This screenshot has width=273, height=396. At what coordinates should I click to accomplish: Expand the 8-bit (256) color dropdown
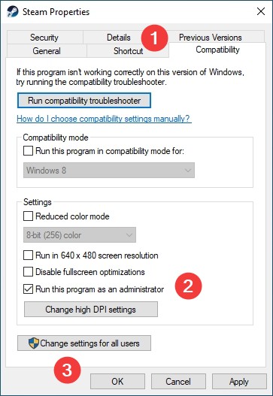click(80, 235)
